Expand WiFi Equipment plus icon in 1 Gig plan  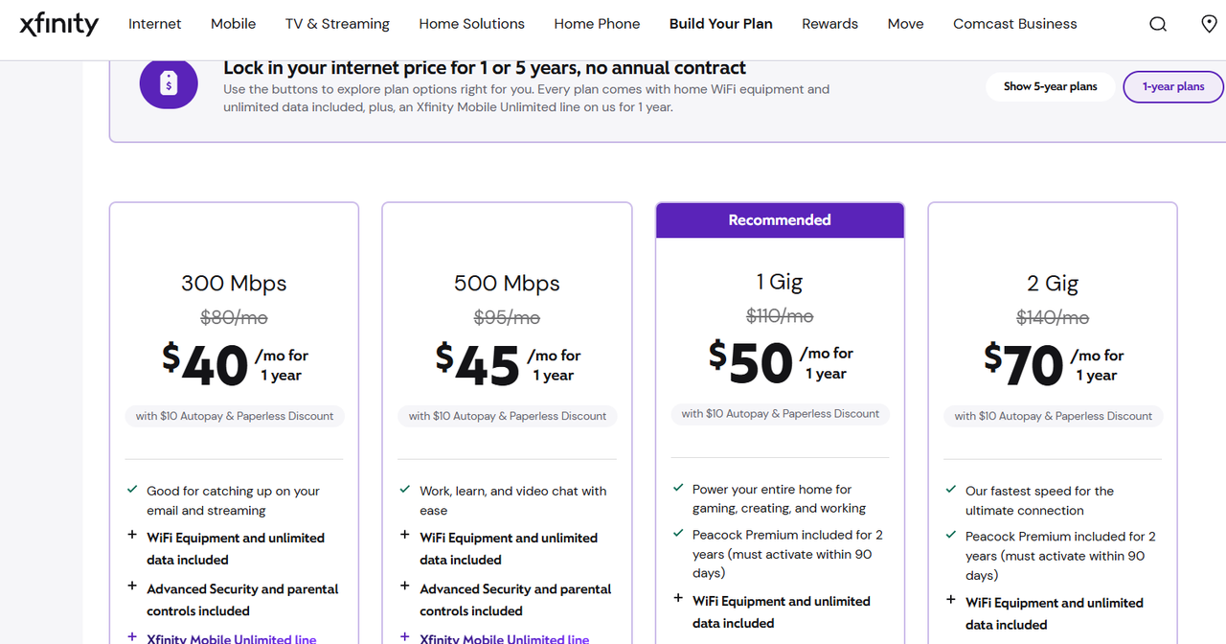(678, 599)
